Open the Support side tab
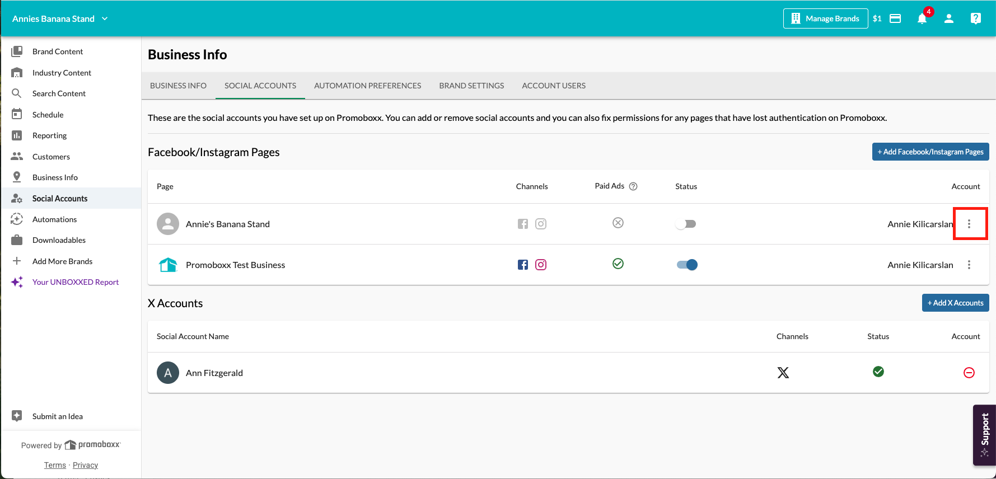This screenshot has height=479, width=996. [985, 435]
